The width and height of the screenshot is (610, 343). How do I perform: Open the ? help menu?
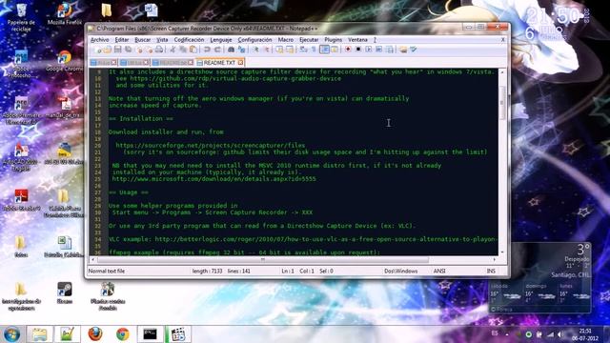coord(375,40)
